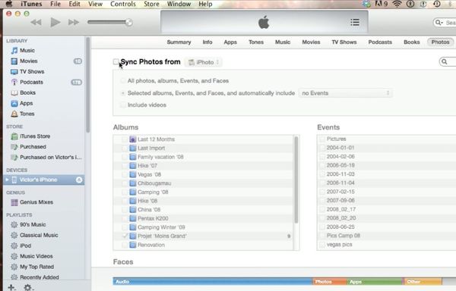Open the Apple menu
The height and width of the screenshot is (291, 456).
9,4
